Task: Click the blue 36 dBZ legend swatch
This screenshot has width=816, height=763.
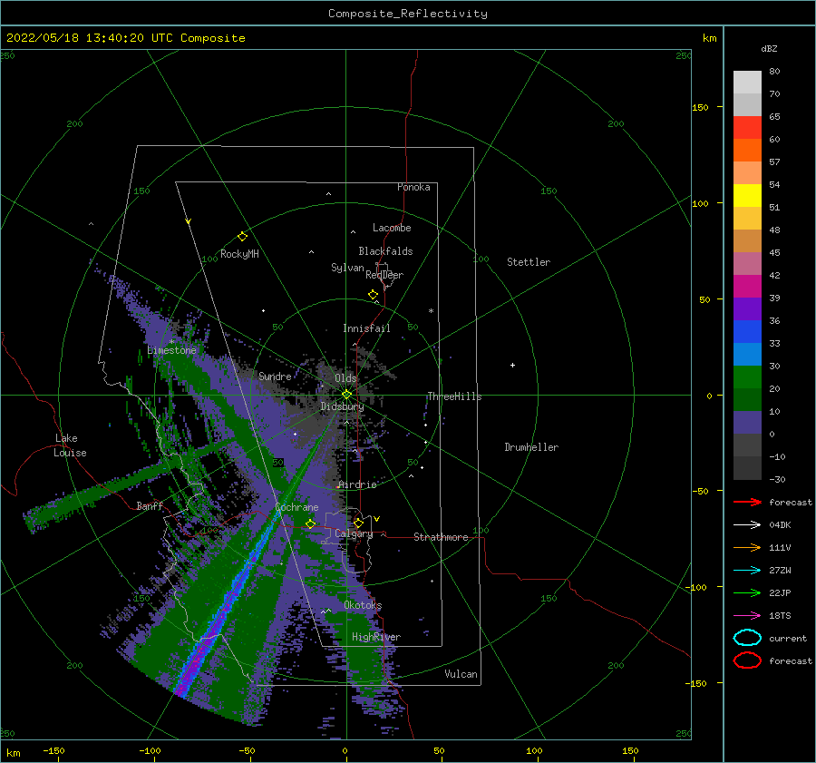Action: tap(747, 331)
